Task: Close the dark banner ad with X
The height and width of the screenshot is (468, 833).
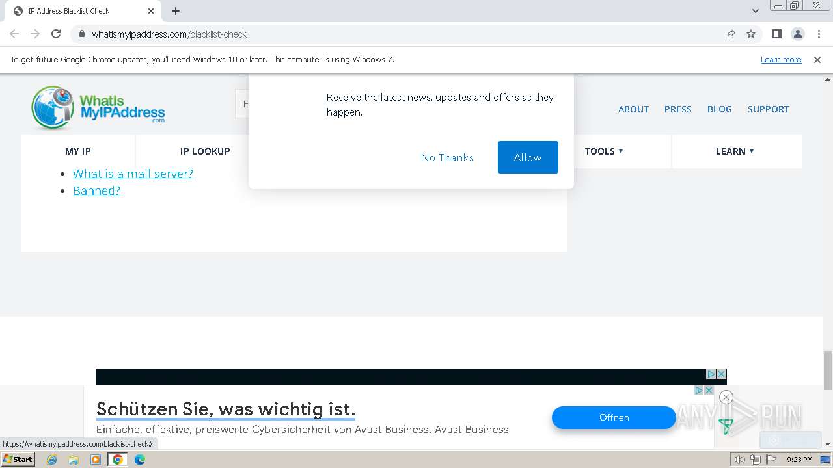Action: click(721, 374)
